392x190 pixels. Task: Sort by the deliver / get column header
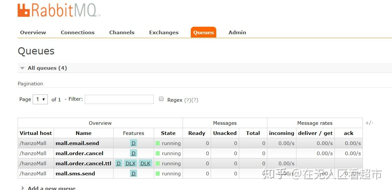coord(315,133)
